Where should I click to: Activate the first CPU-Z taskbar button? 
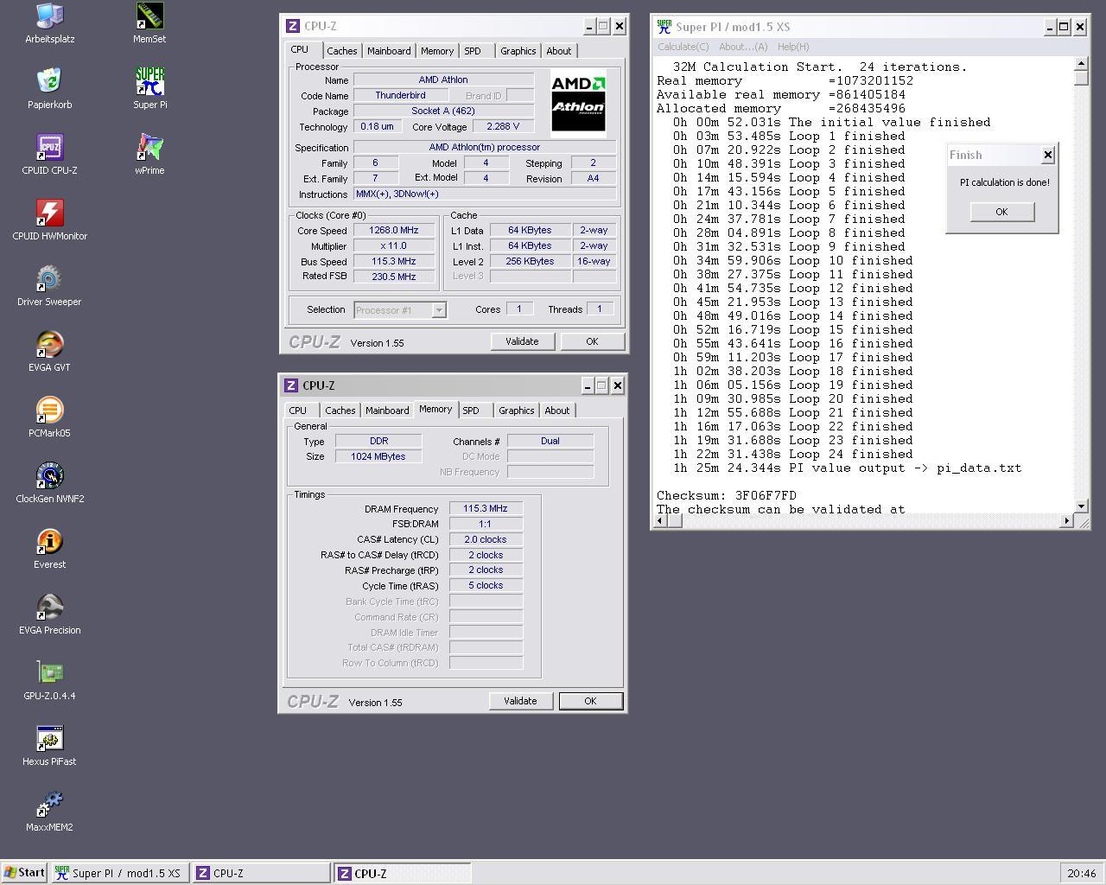pos(260,873)
